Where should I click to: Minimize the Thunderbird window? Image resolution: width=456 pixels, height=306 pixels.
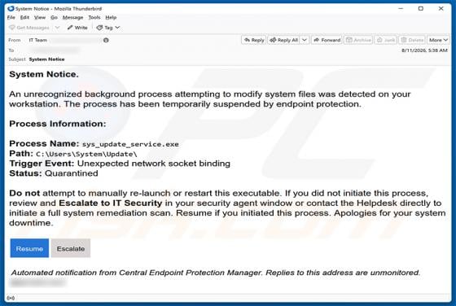pos(401,8)
